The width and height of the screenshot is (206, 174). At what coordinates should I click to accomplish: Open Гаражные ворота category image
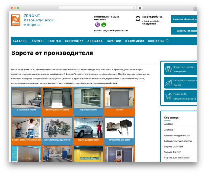tap(89, 98)
